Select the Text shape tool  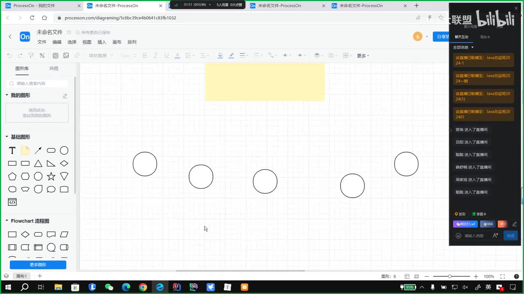click(12, 151)
